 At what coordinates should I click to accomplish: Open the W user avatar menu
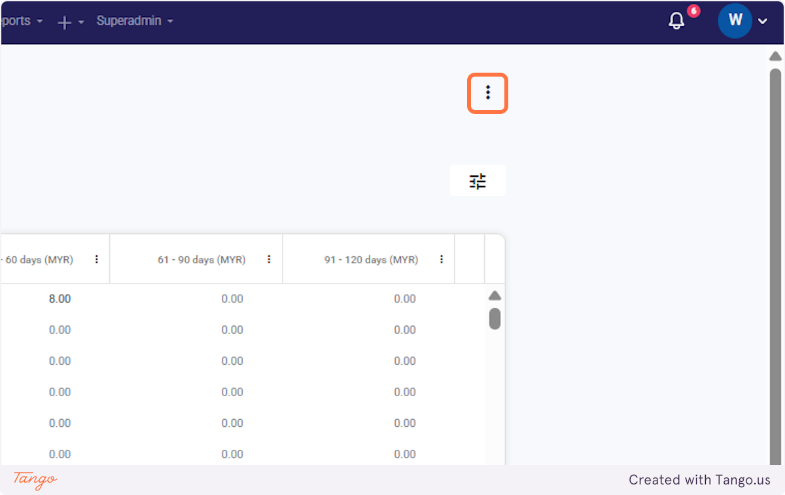tap(735, 21)
